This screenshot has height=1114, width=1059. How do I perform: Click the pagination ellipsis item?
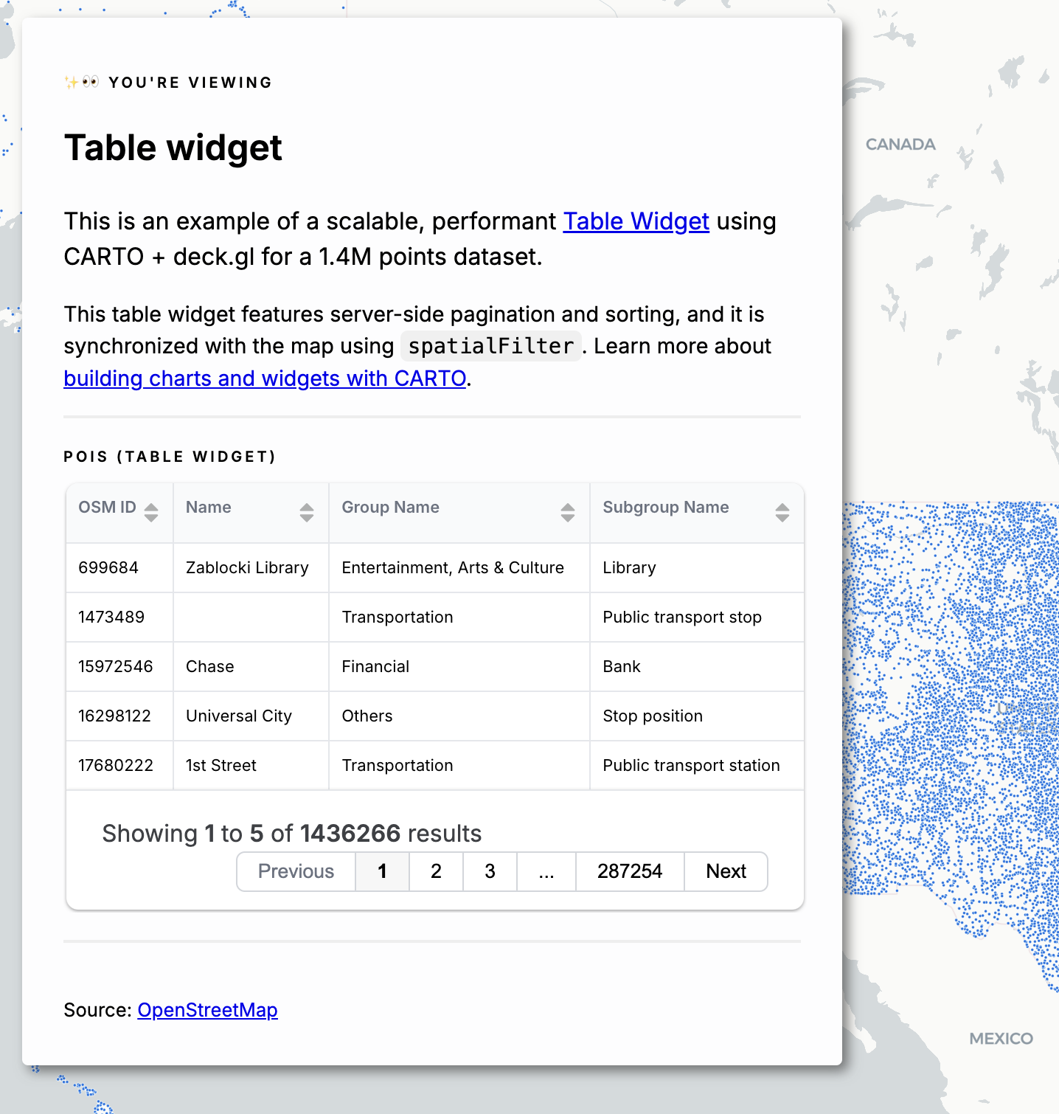point(546,871)
